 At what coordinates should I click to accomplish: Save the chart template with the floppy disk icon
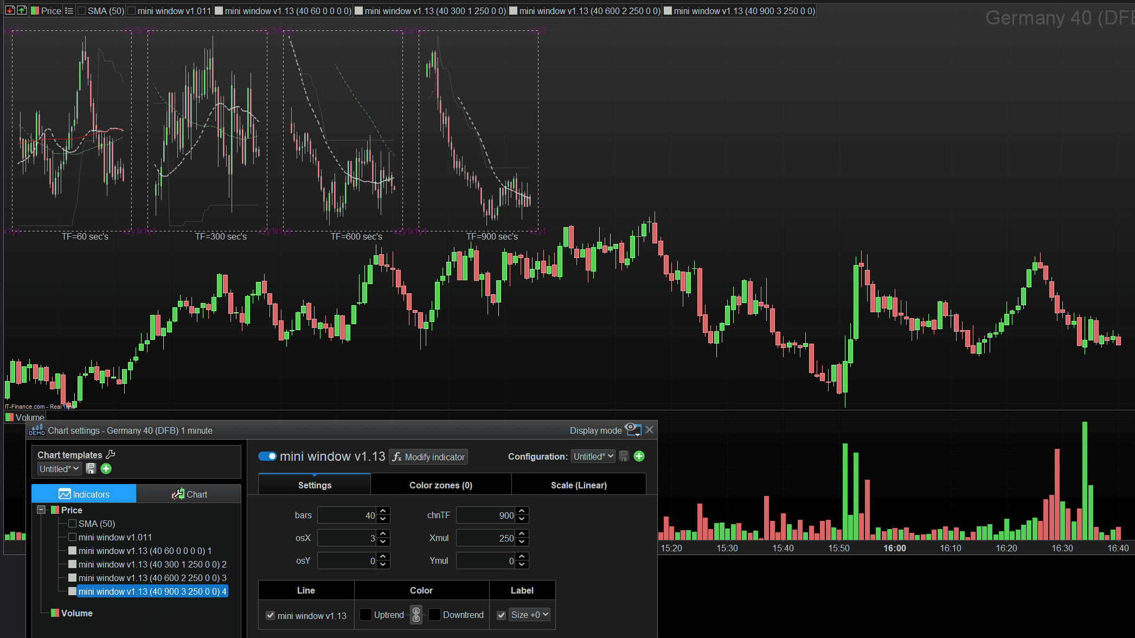91,469
